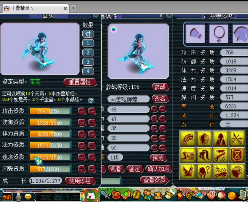Screen dimensions: 248x202
Task: Add a point to the attribute showing 49
Action: tap(154, 109)
